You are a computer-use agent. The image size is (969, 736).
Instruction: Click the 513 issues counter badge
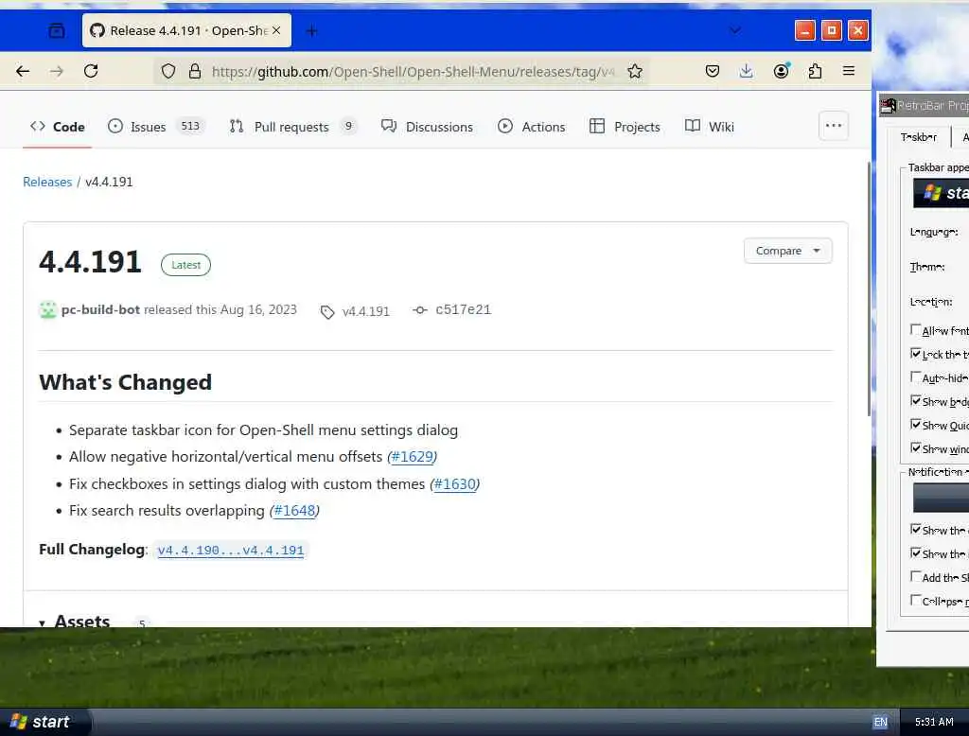[190, 126]
